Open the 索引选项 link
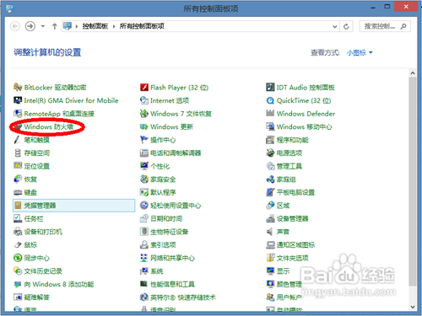 [x=163, y=245]
